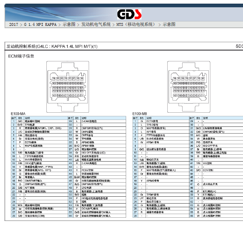Select 点火线圈#1控制 cell in E100-MB
This screenshot has width=243, height=225.
pyautogui.click(x=222, y=216)
